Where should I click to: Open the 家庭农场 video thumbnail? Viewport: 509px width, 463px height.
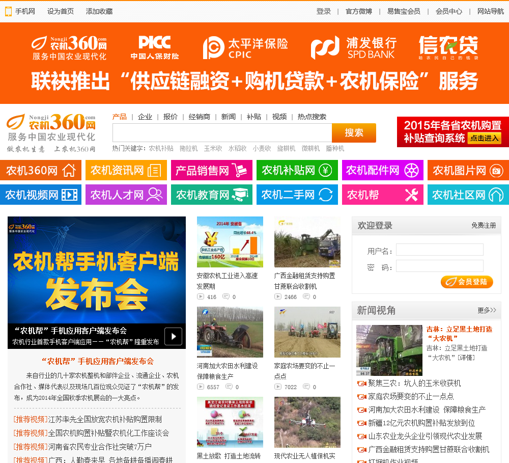coord(307,332)
